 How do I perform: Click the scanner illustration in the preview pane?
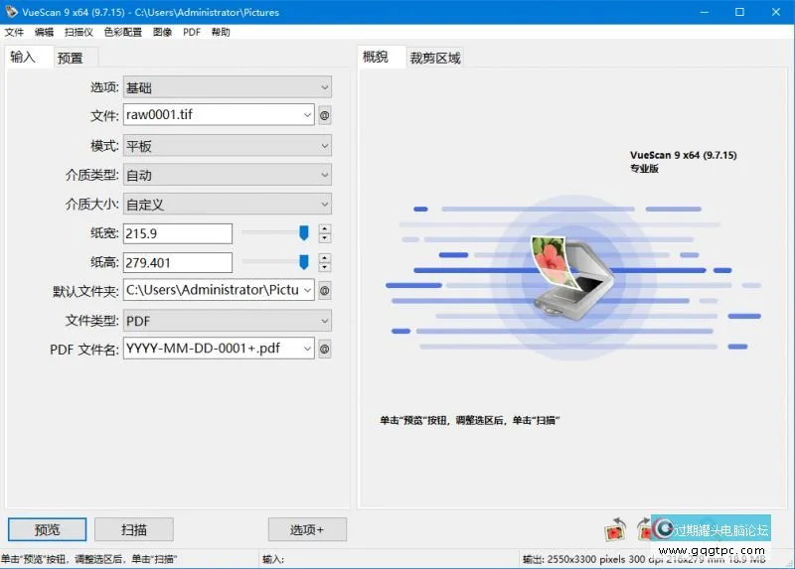(x=572, y=277)
